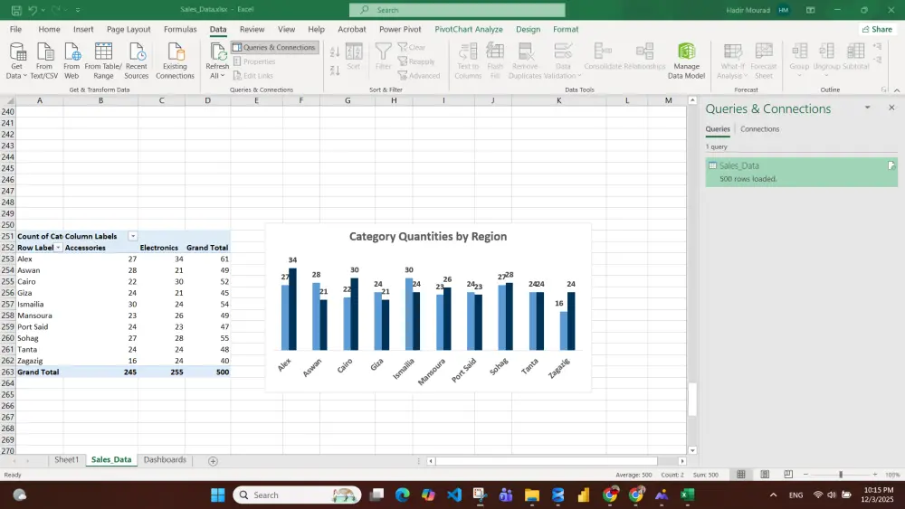Switch to the Home ribbon tab
The image size is (905, 509).
[x=49, y=30]
